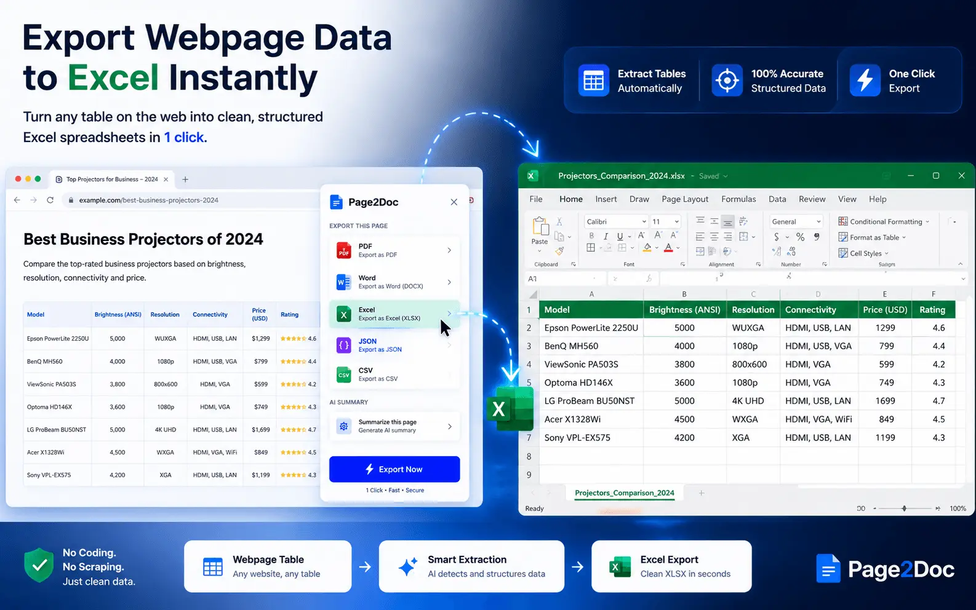Open the Calibri font name dropdown
This screenshot has height=610, width=976.
point(644,222)
